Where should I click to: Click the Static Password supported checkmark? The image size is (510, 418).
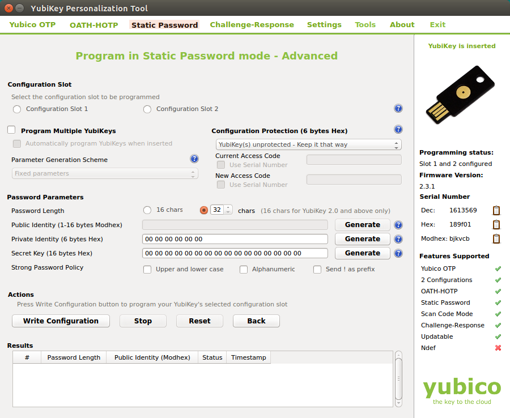(x=498, y=303)
